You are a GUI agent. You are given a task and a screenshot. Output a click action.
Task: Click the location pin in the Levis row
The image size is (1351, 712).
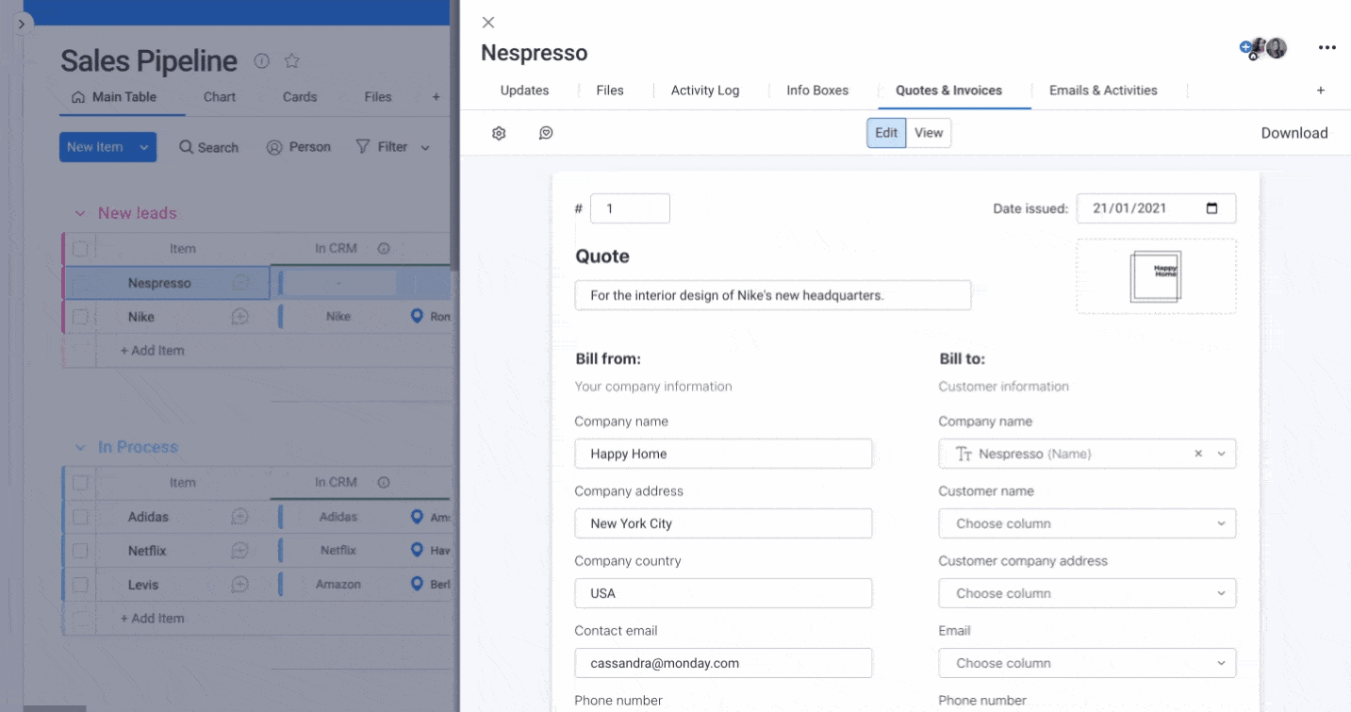[417, 584]
